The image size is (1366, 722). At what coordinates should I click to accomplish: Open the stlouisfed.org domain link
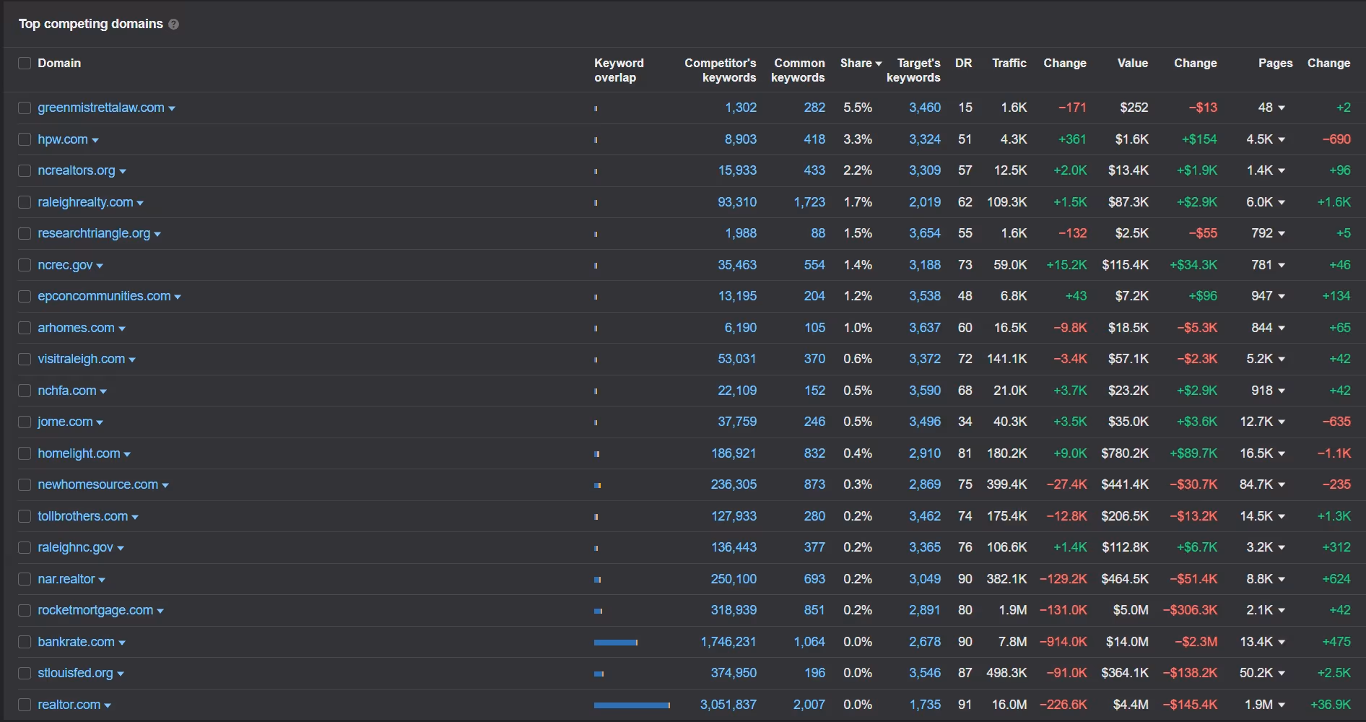75,673
